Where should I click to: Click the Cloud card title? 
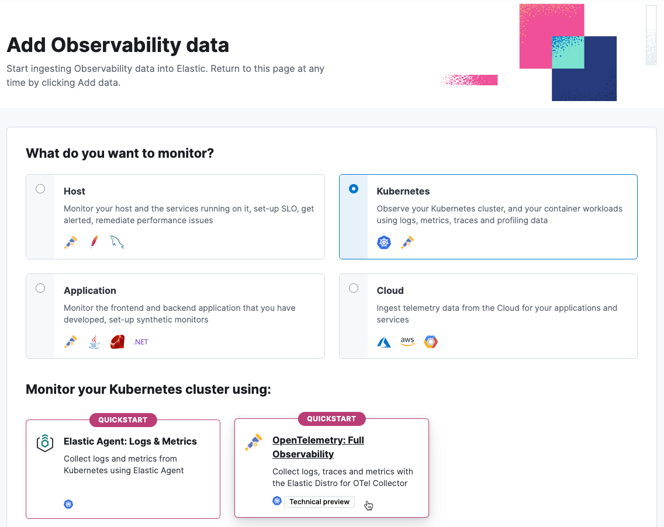390,290
